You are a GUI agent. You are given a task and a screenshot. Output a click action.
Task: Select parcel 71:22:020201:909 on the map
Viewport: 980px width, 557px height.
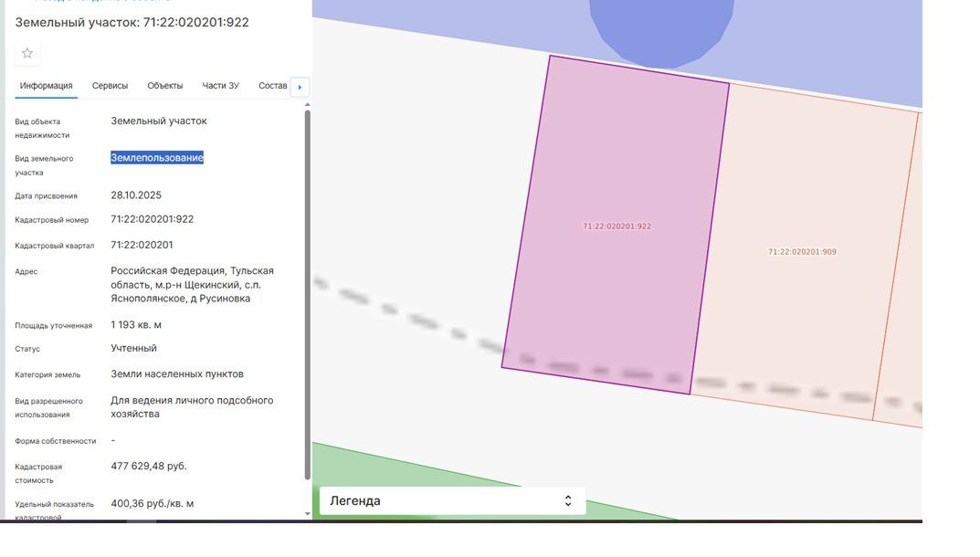coord(802,252)
